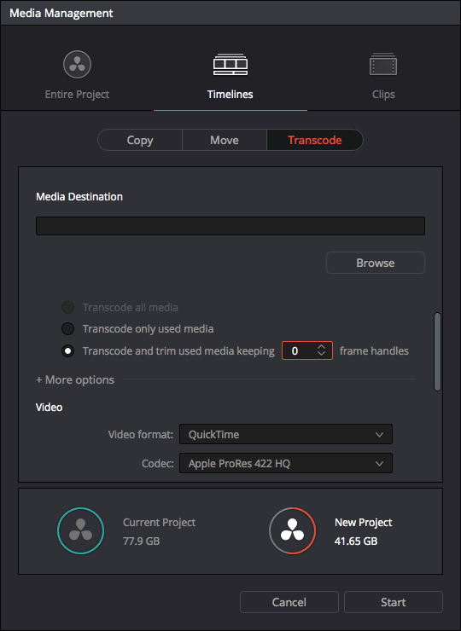Choose the Transcode mode

(315, 140)
